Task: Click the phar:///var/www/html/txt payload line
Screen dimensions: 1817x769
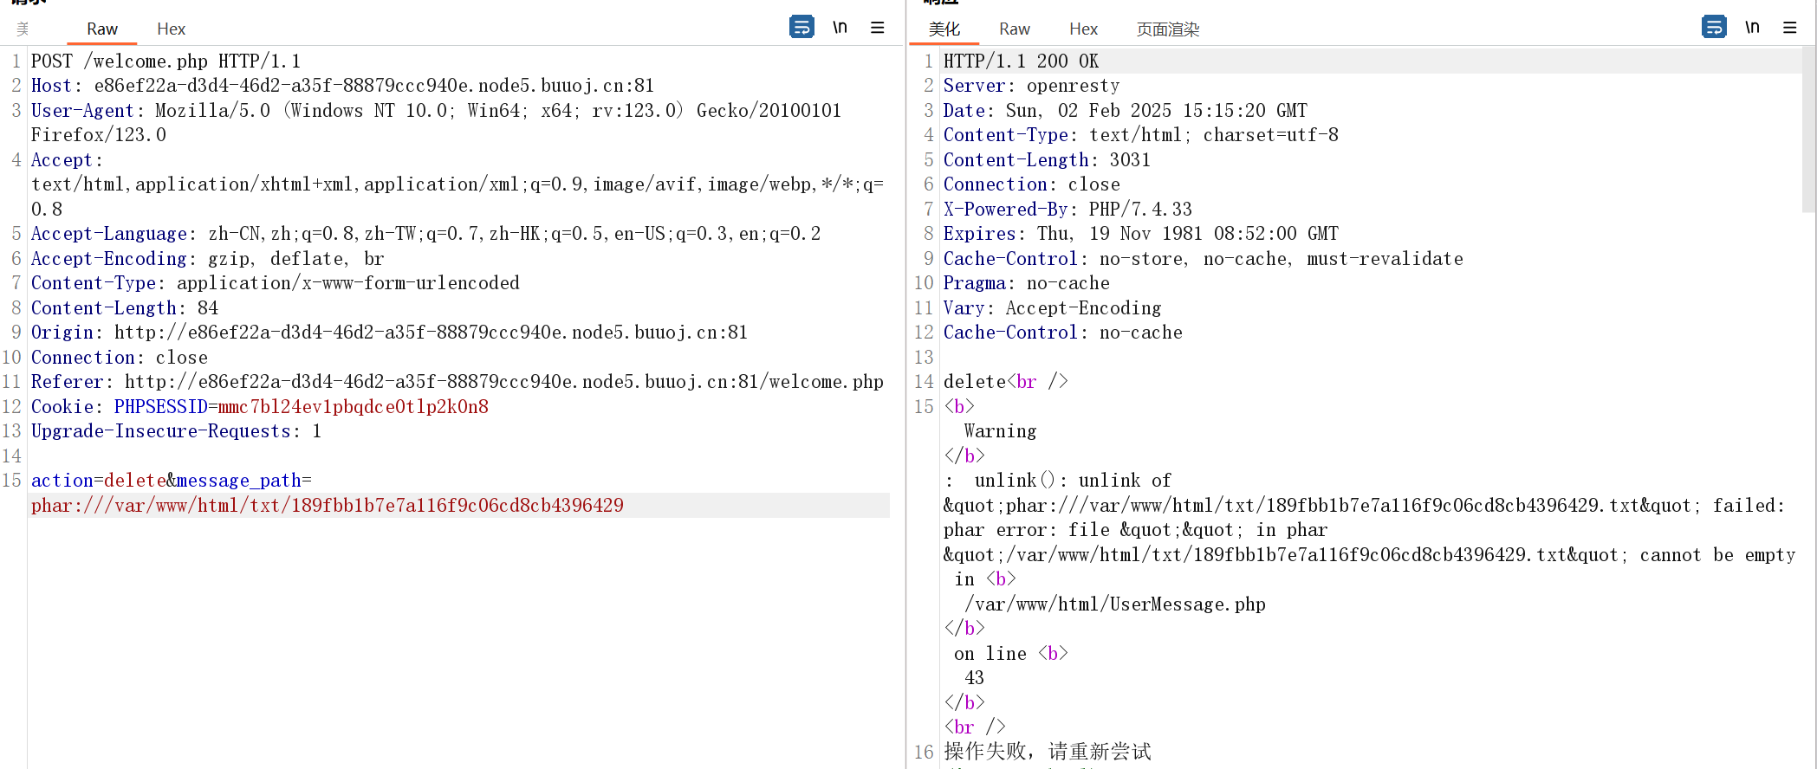Action: coord(328,506)
